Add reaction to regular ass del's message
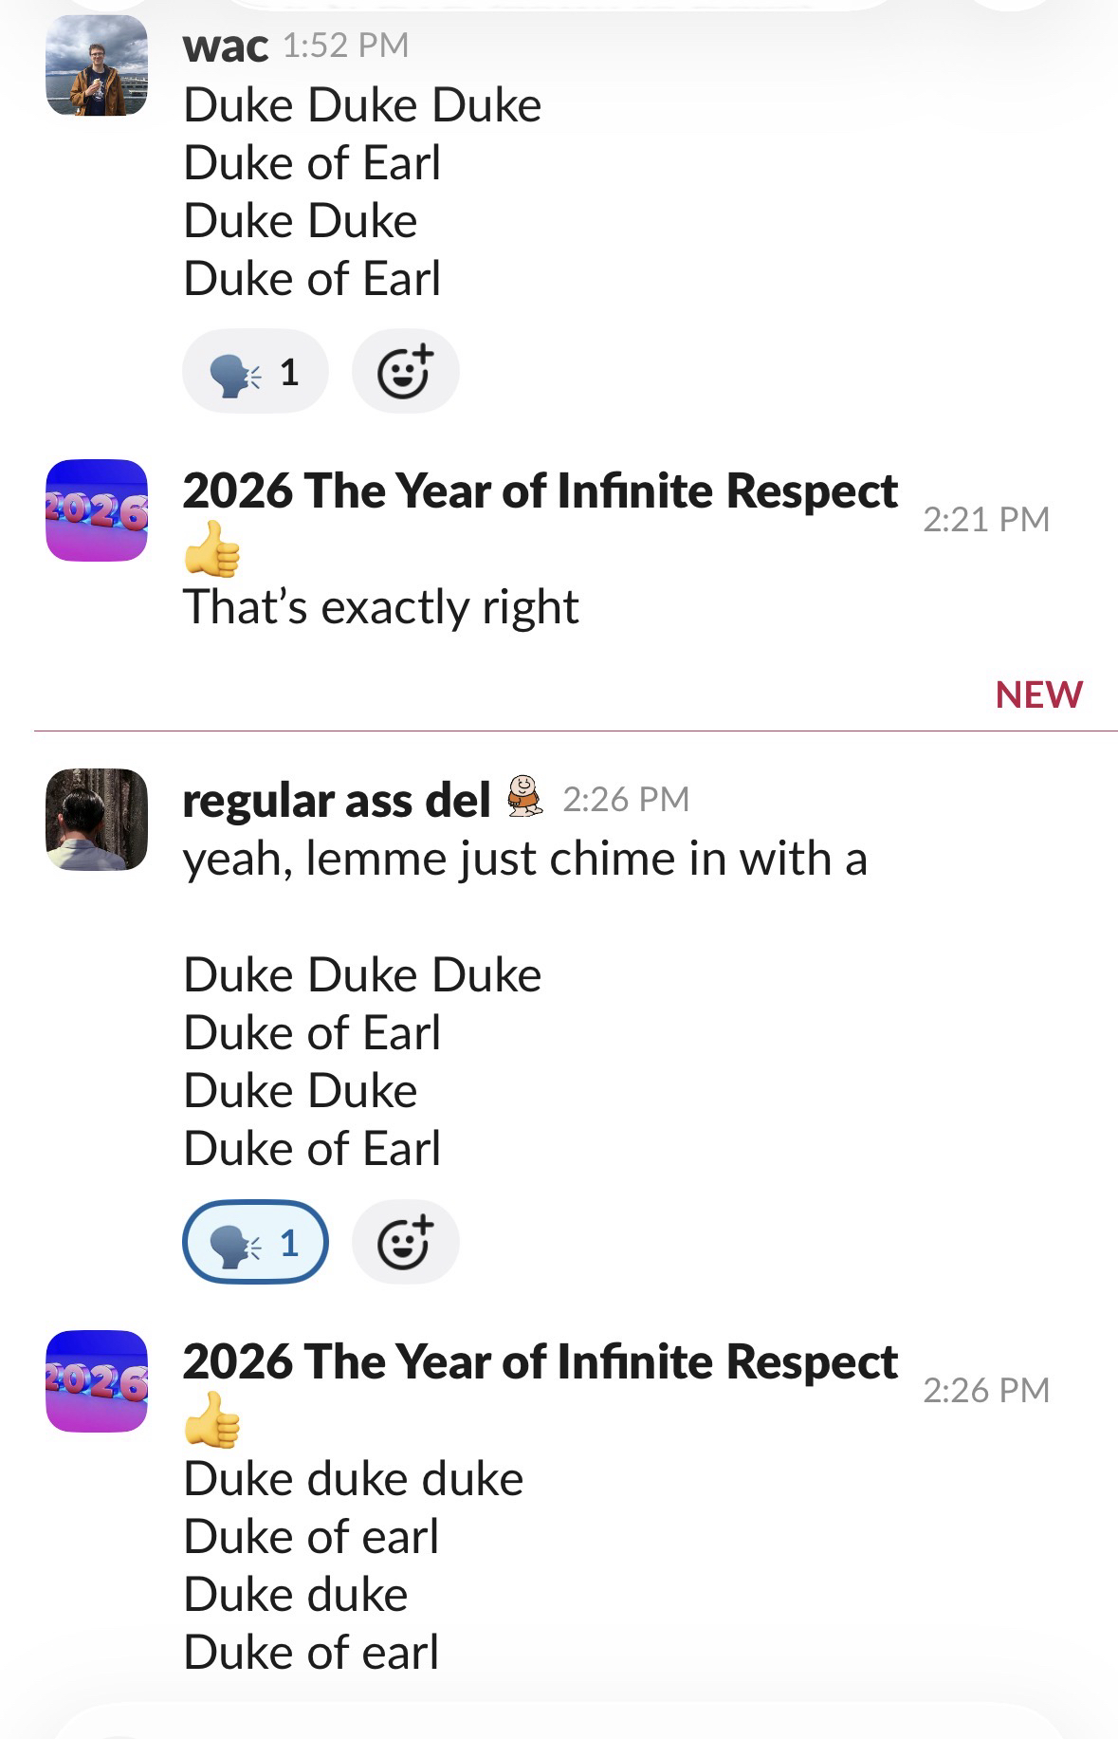The width and height of the screenshot is (1118, 1739). point(405,1242)
